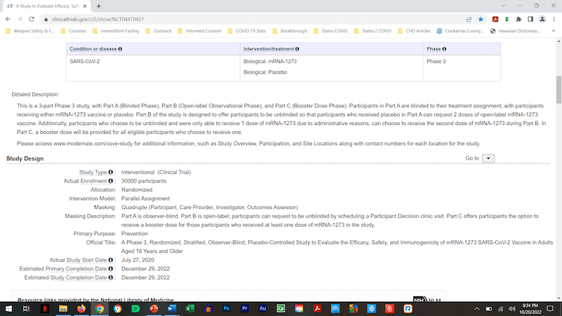Open Excel from the taskbar
The image size is (562, 316).
190,309
